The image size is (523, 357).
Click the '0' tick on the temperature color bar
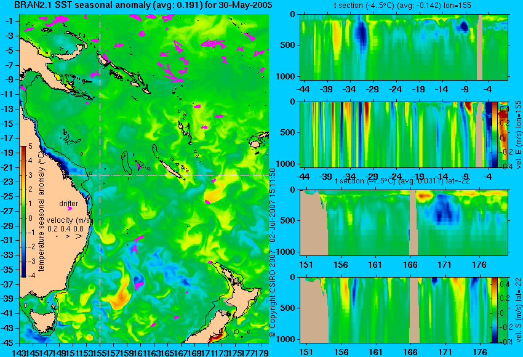(30, 219)
